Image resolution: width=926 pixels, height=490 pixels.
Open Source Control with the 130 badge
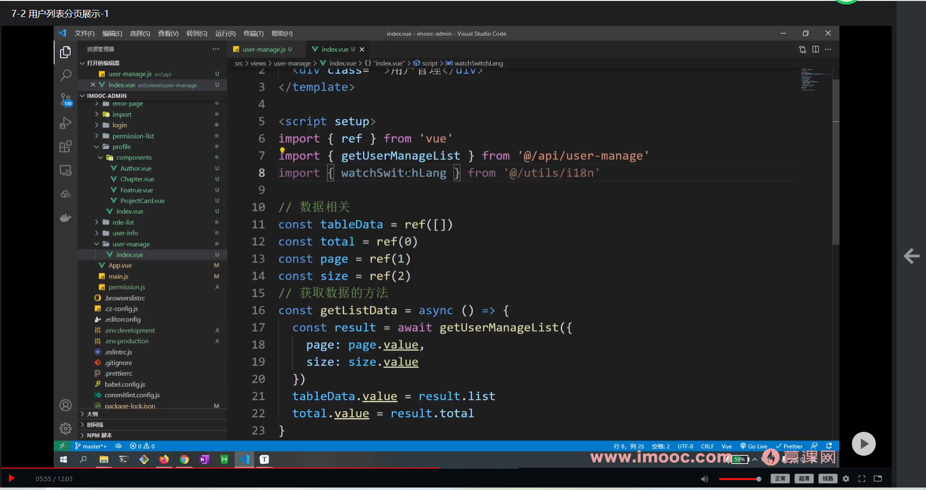65,99
